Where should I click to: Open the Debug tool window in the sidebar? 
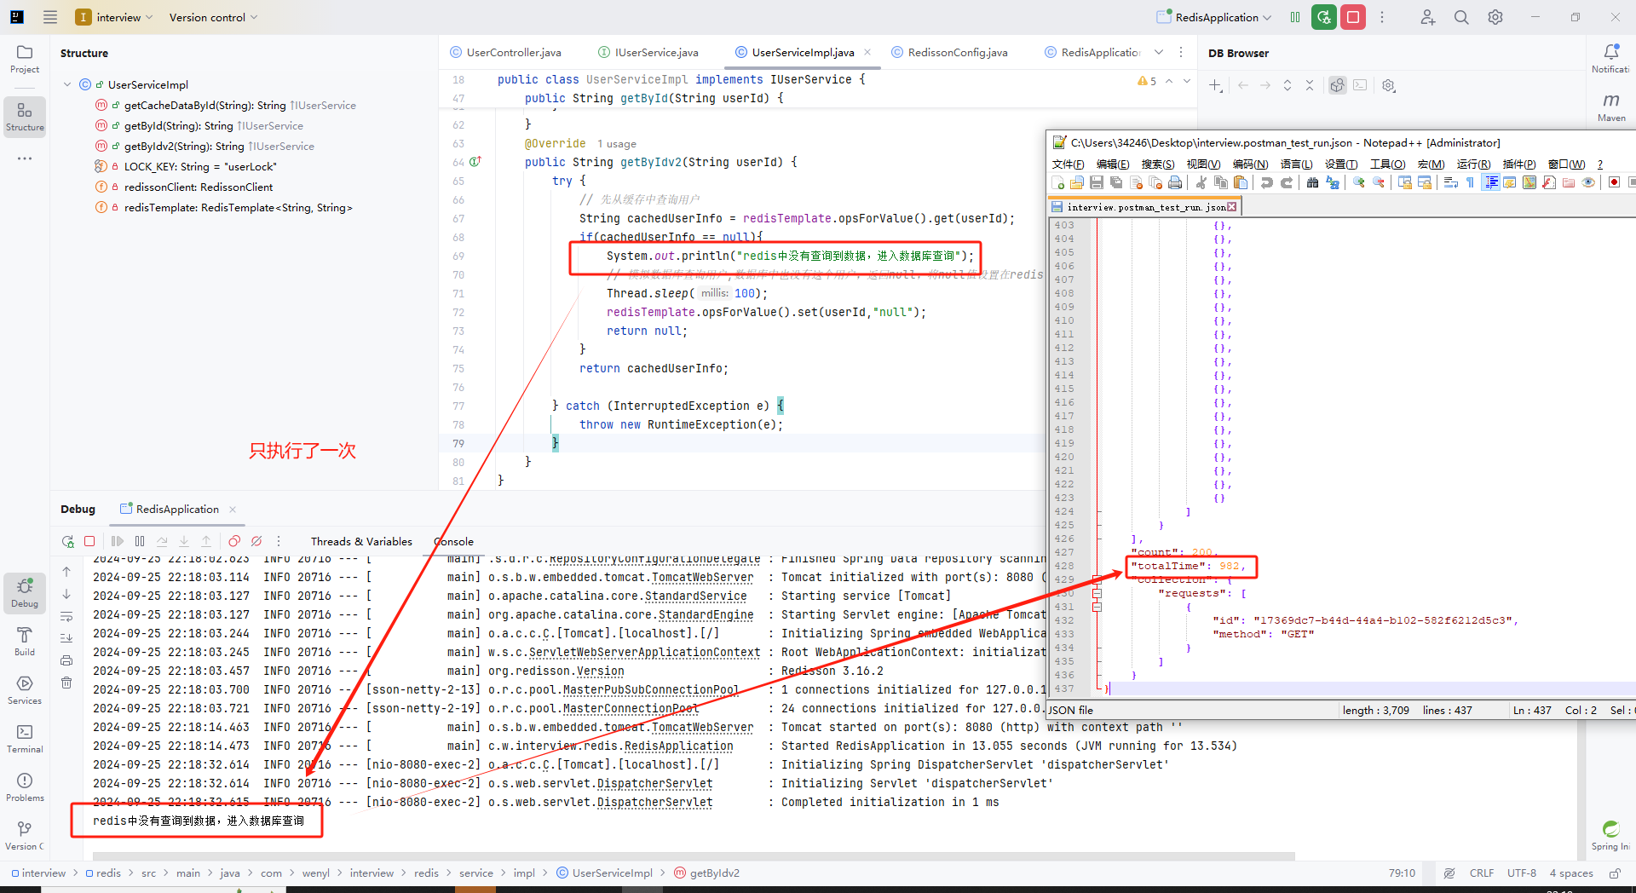point(25,593)
